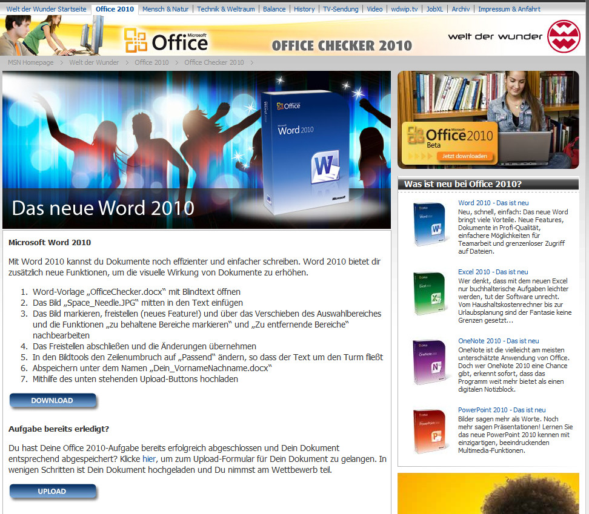Open 'OneNote 2010 - Das ist neu' link

499,341
